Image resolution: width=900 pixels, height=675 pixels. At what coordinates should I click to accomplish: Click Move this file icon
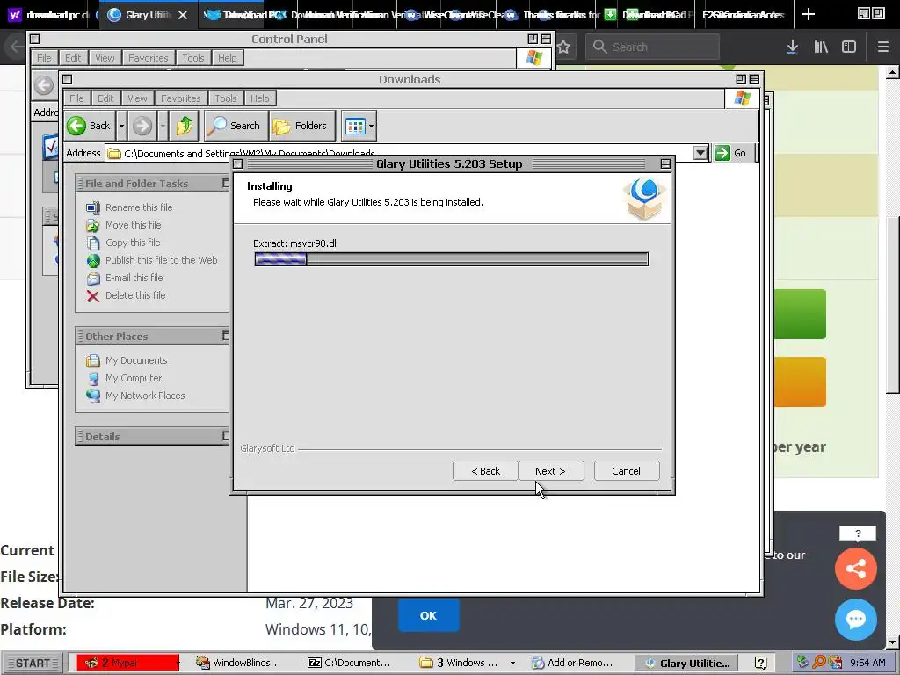(92, 226)
